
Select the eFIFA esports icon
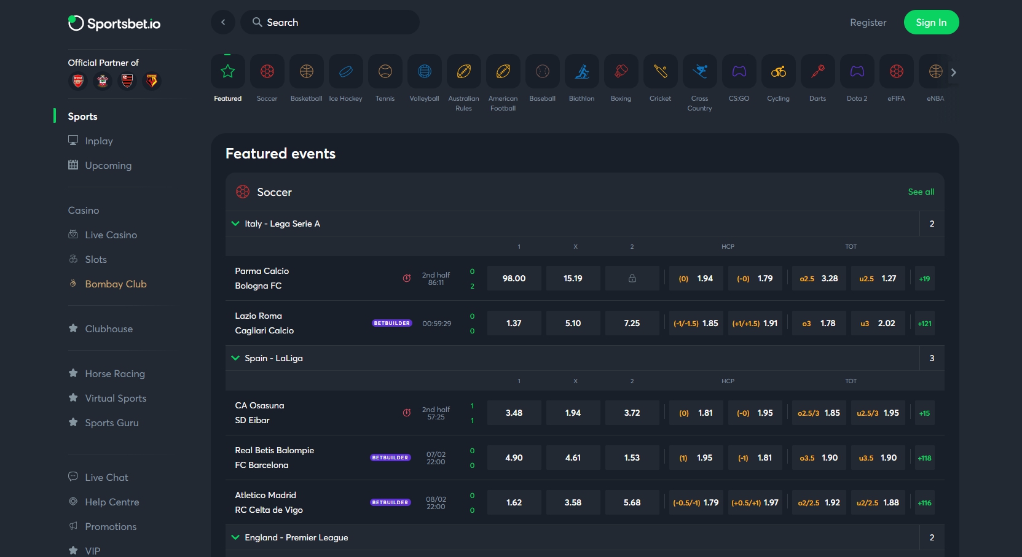(x=897, y=71)
